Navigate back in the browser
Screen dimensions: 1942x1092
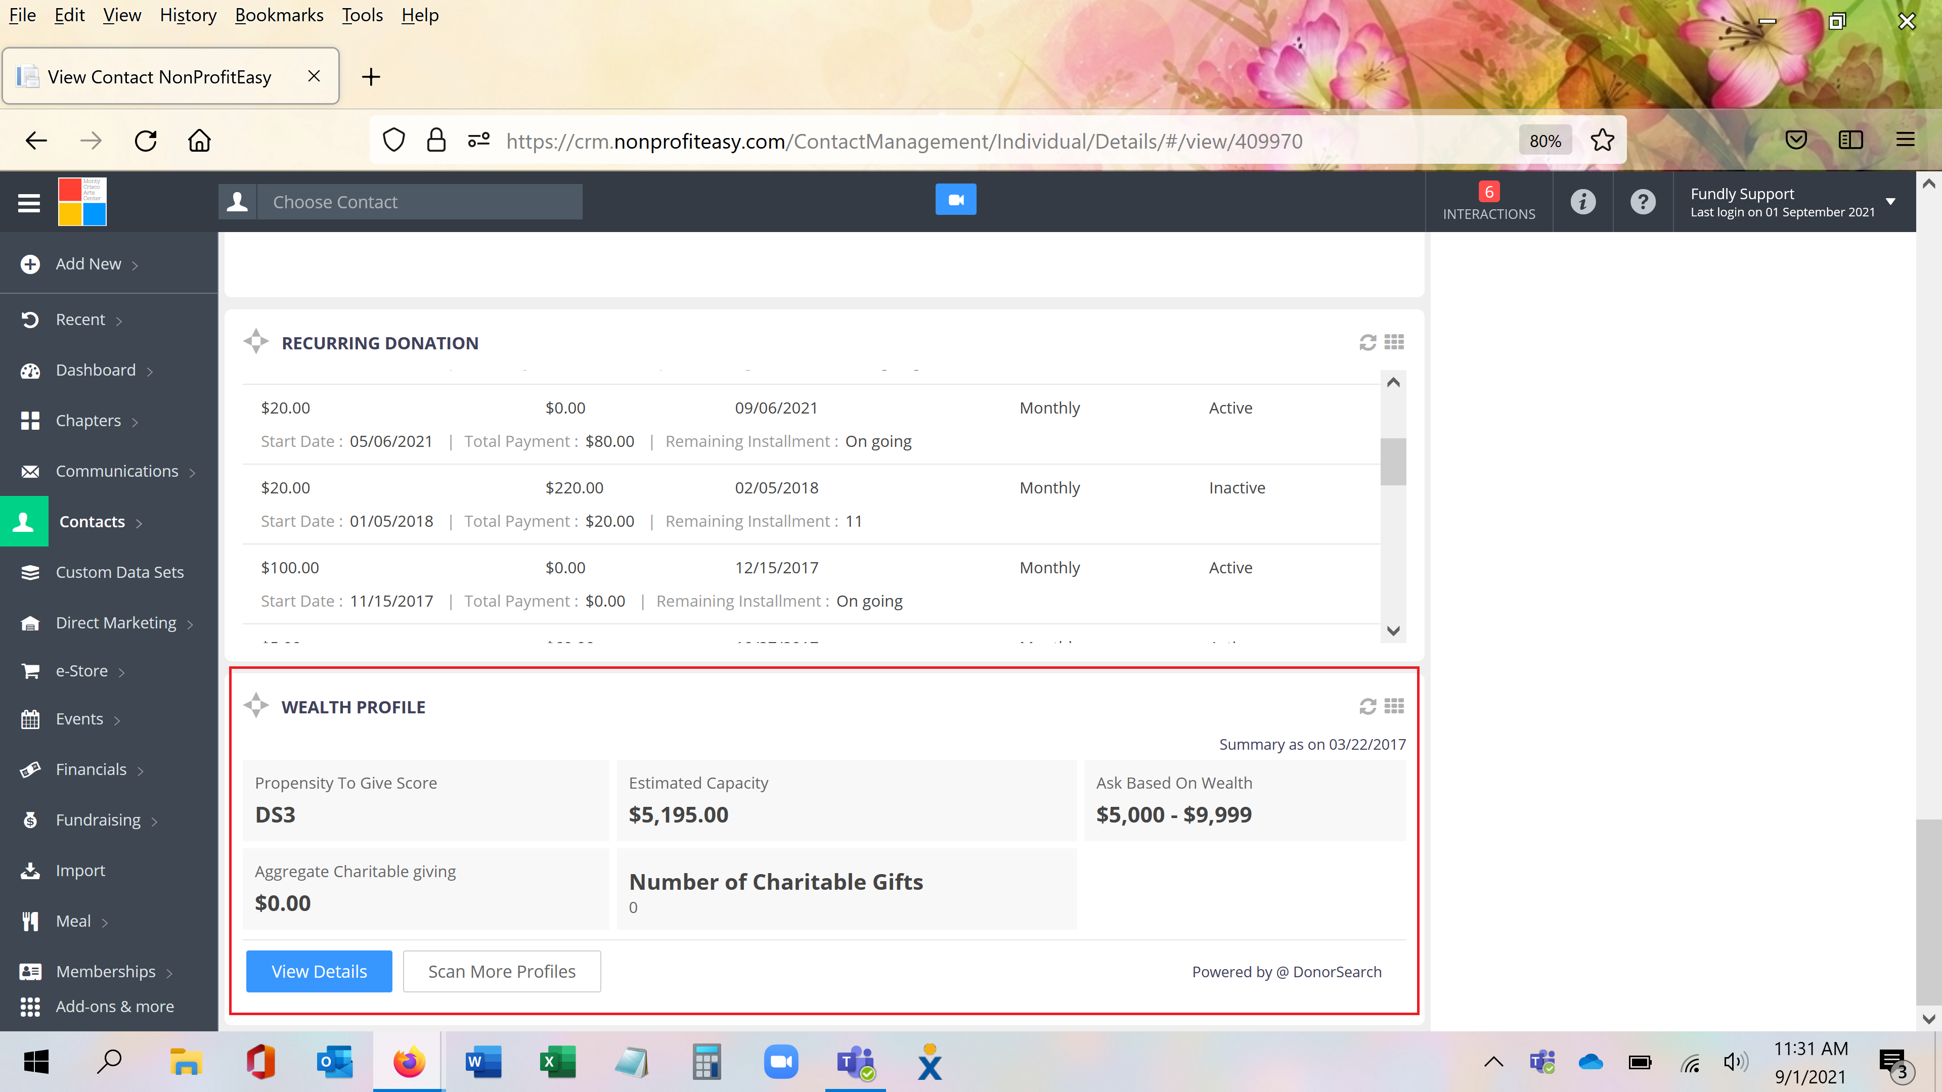[36, 141]
